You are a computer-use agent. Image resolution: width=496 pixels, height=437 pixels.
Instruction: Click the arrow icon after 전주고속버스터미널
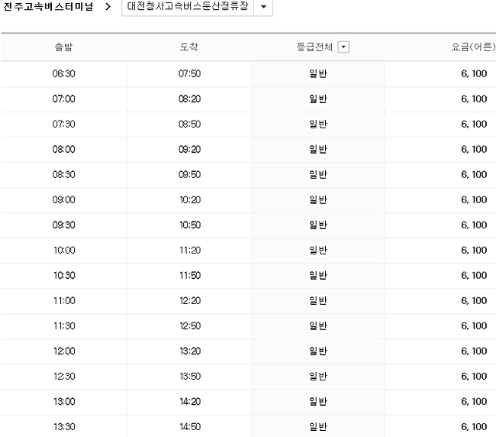108,6
